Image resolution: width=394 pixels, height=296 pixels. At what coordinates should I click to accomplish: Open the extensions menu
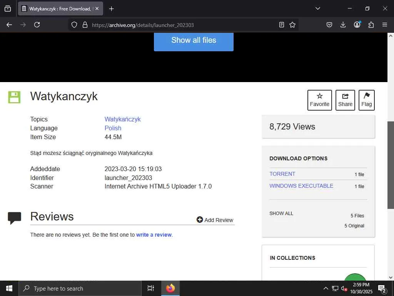coord(371,25)
